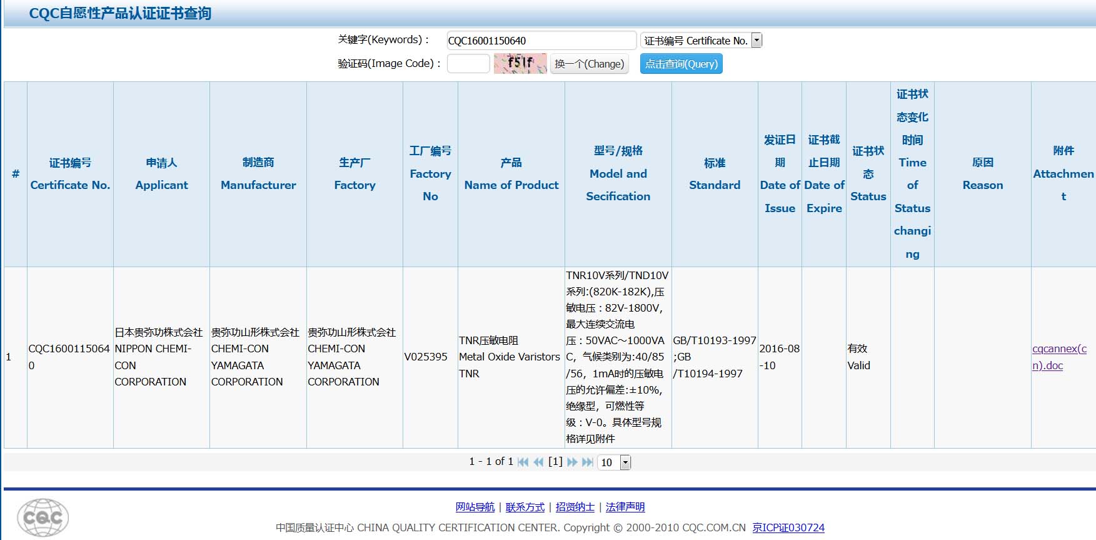Go to last page arrow icon
Image resolution: width=1096 pixels, height=540 pixels.
coord(587,462)
